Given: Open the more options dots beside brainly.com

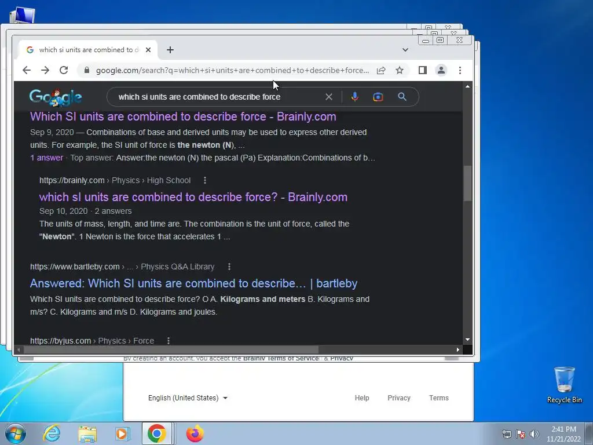Looking at the screenshot, I should [x=205, y=181].
